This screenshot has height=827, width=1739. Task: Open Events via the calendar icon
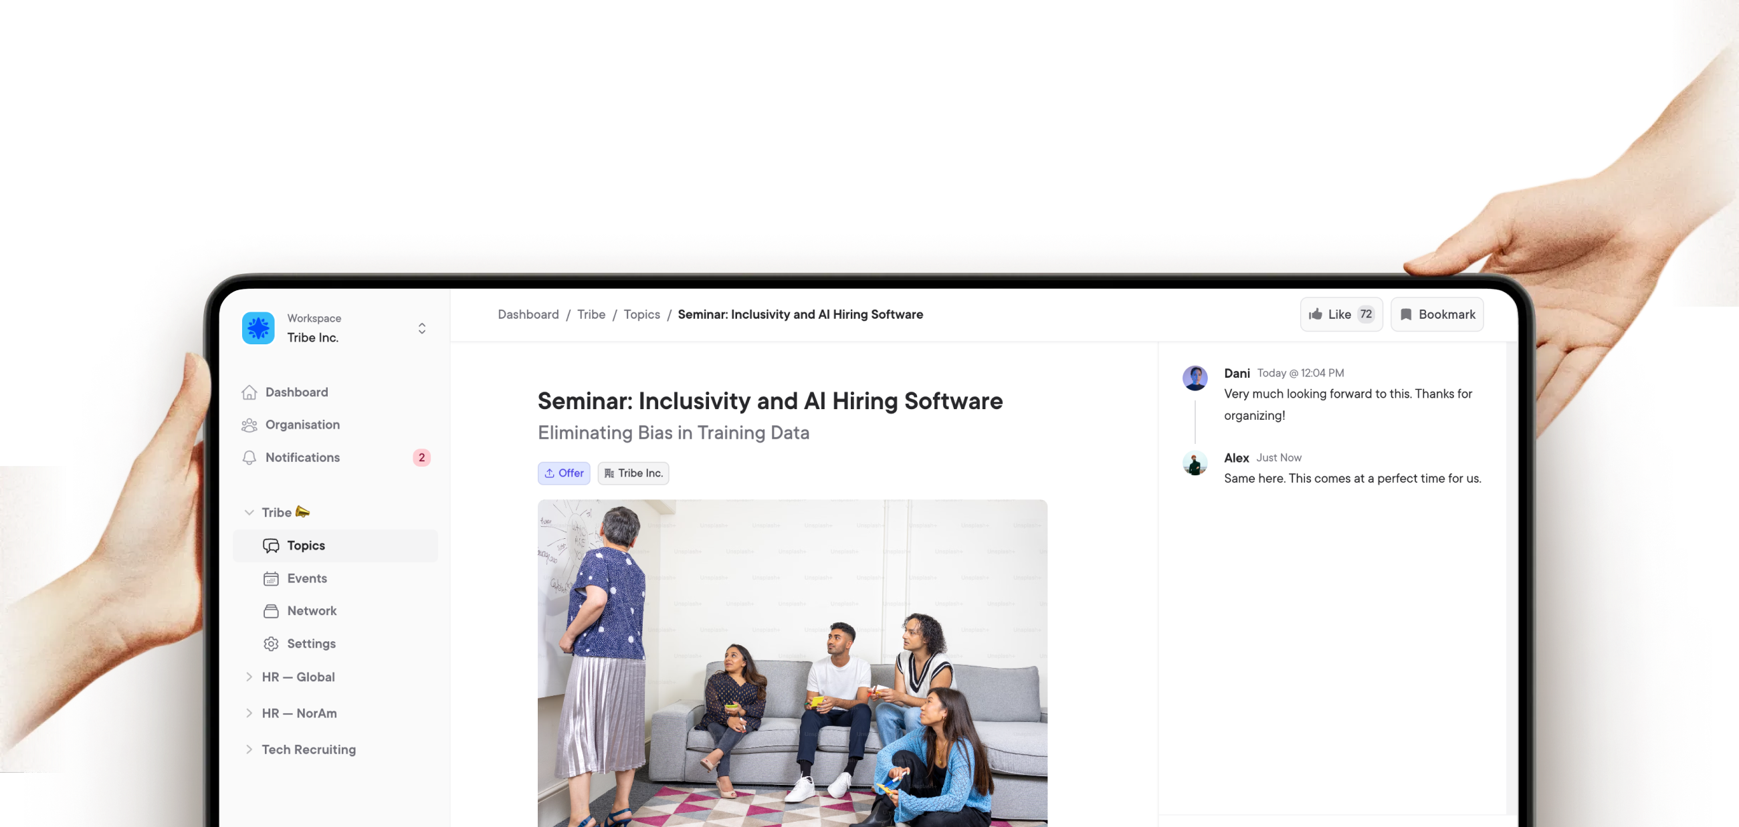(271, 578)
